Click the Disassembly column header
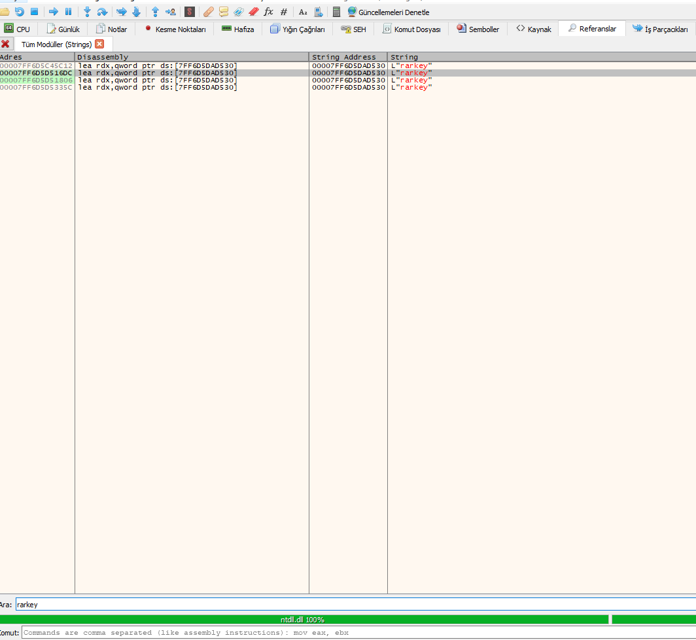 (192, 57)
